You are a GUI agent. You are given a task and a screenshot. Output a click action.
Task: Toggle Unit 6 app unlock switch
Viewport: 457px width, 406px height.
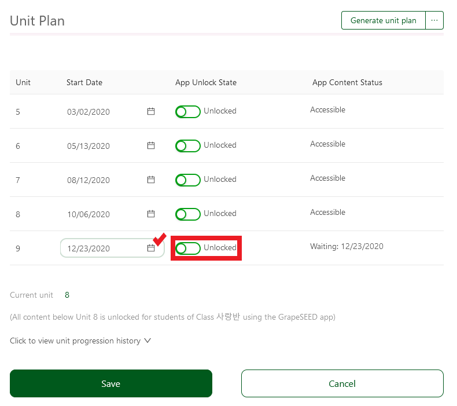187,145
